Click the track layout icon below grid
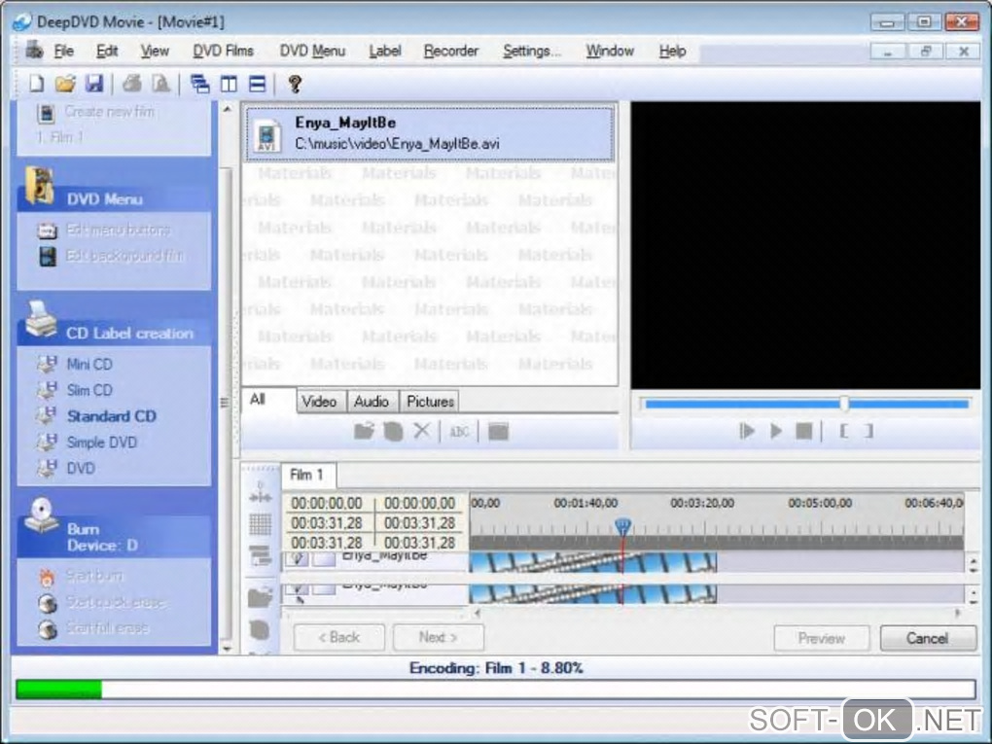 coord(260,555)
